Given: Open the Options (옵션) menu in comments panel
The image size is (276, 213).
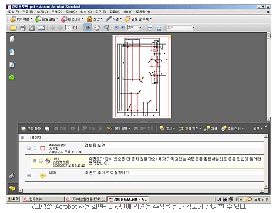Looking at the screenshot, I should pos(257,129).
